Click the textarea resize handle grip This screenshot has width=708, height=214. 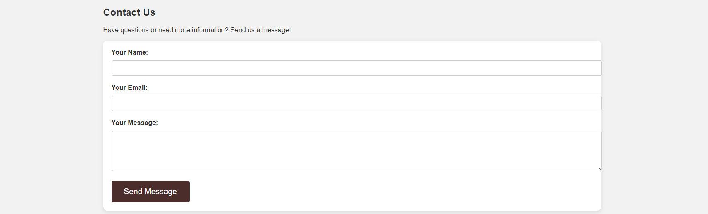[599, 168]
